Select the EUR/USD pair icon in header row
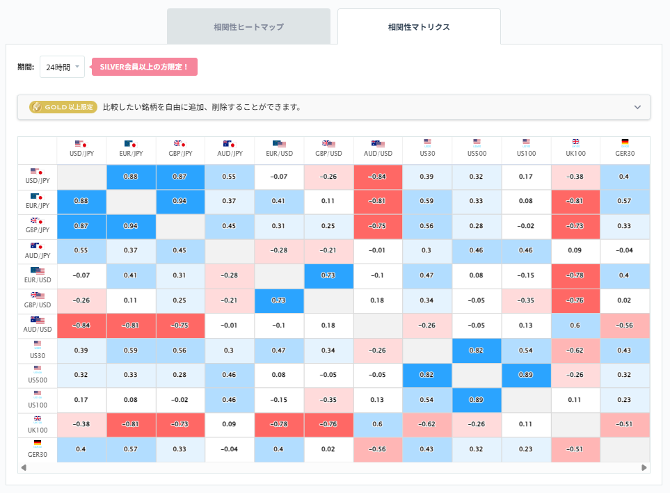The image size is (670, 493). coord(279,143)
